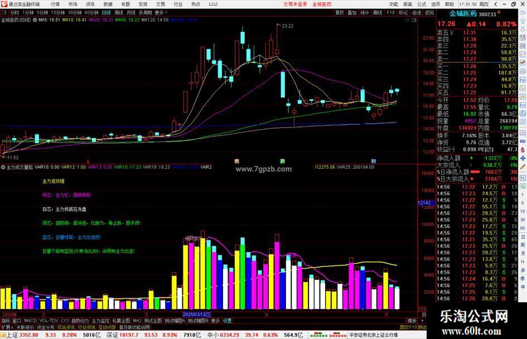Click the F10 company info button
The width and height of the screenshot is (527, 339).
(390, 12)
